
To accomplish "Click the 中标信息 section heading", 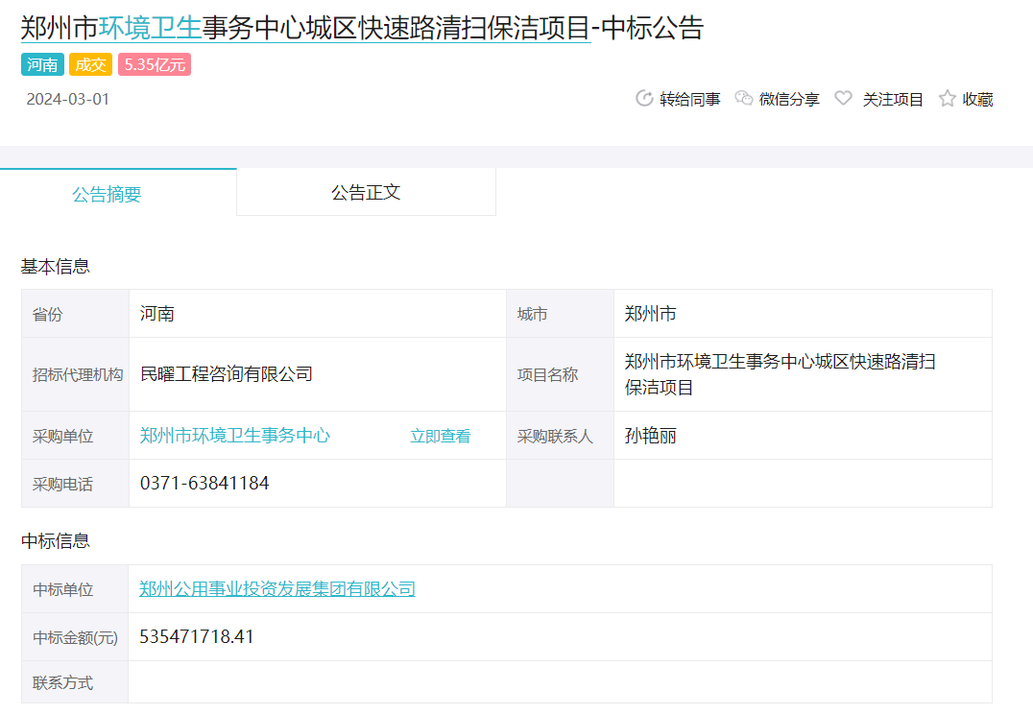I will click(56, 541).
